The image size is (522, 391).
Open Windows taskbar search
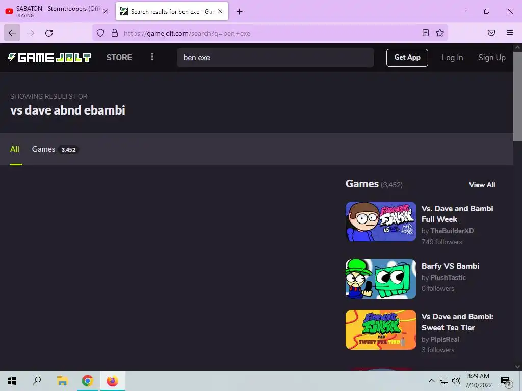coord(37,381)
